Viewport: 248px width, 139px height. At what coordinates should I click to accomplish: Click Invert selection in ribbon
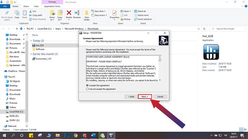[x=143, y=19]
